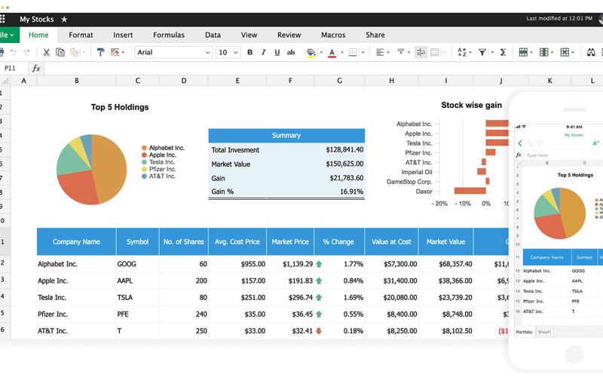Toggle strikethrough formatting
The image size is (603, 377).
(x=291, y=52)
